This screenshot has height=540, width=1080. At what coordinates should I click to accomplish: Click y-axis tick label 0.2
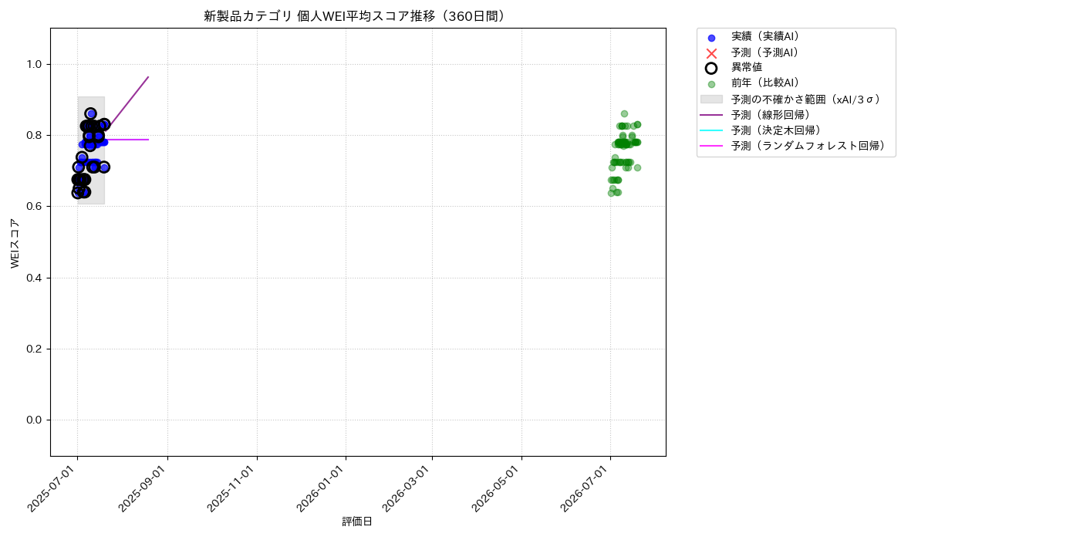(x=34, y=349)
